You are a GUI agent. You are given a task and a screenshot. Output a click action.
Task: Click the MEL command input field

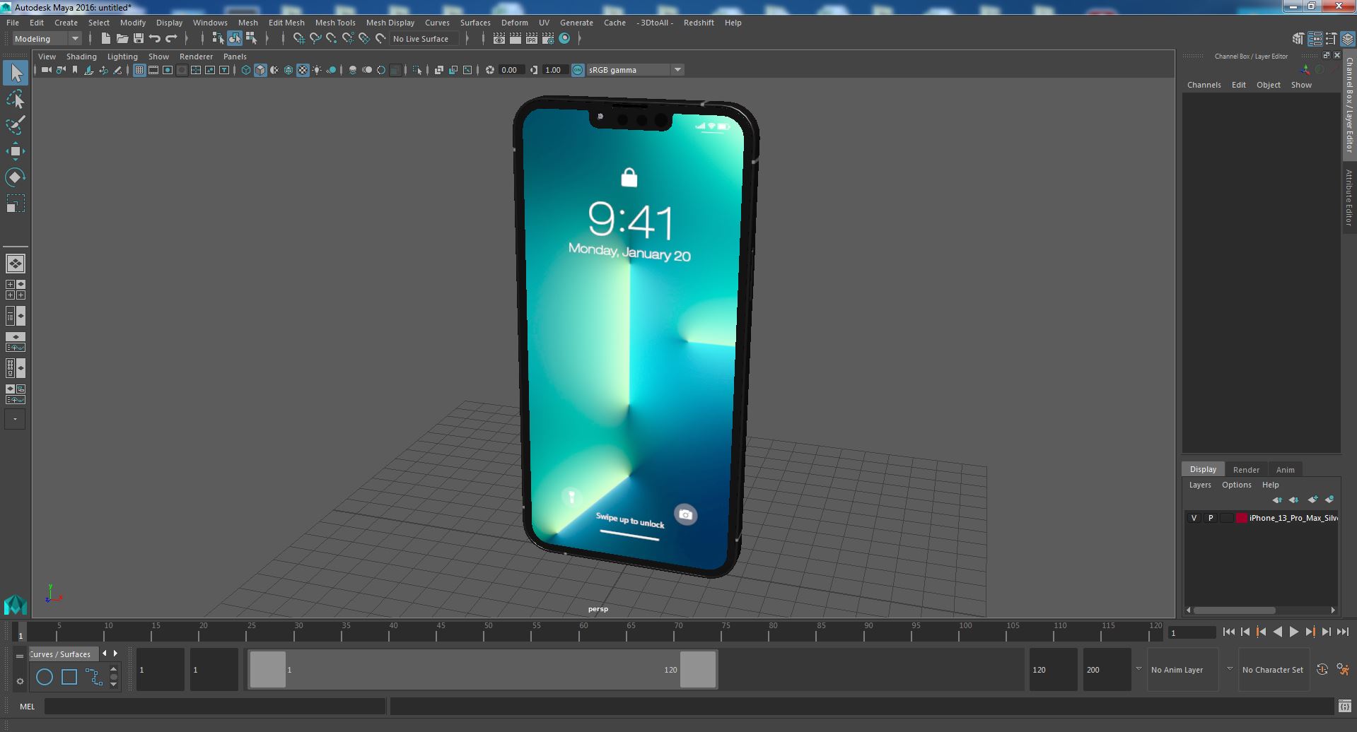click(x=214, y=706)
